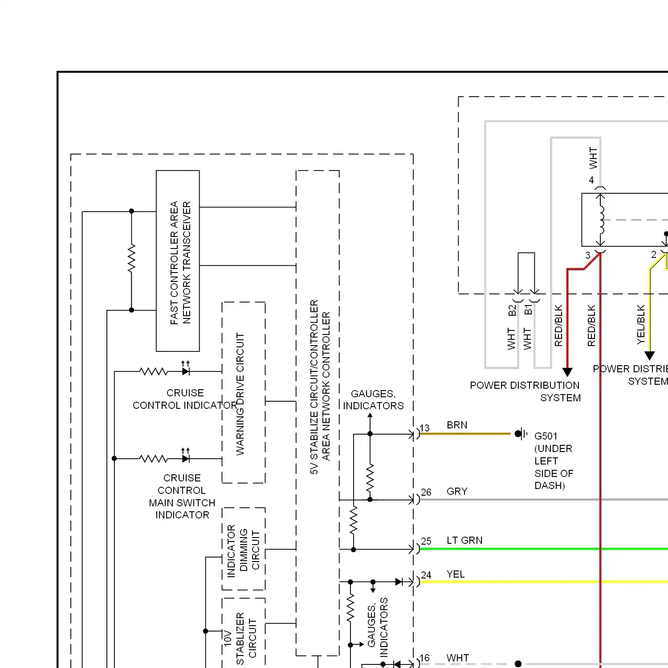The height and width of the screenshot is (668, 668).
Task: Click the yellow arrowhead on YEL/BLK wire
Action: point(650,355)
